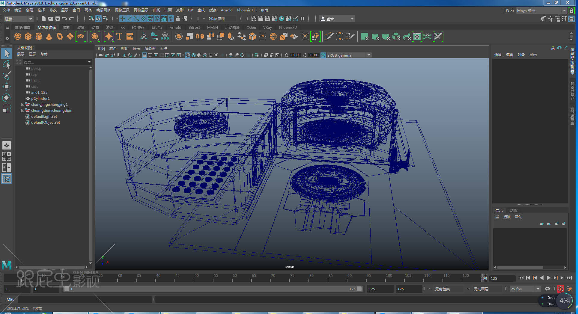The image size is (578, 314).
Task: Click the range slider end handle
Action: [359, 289]
